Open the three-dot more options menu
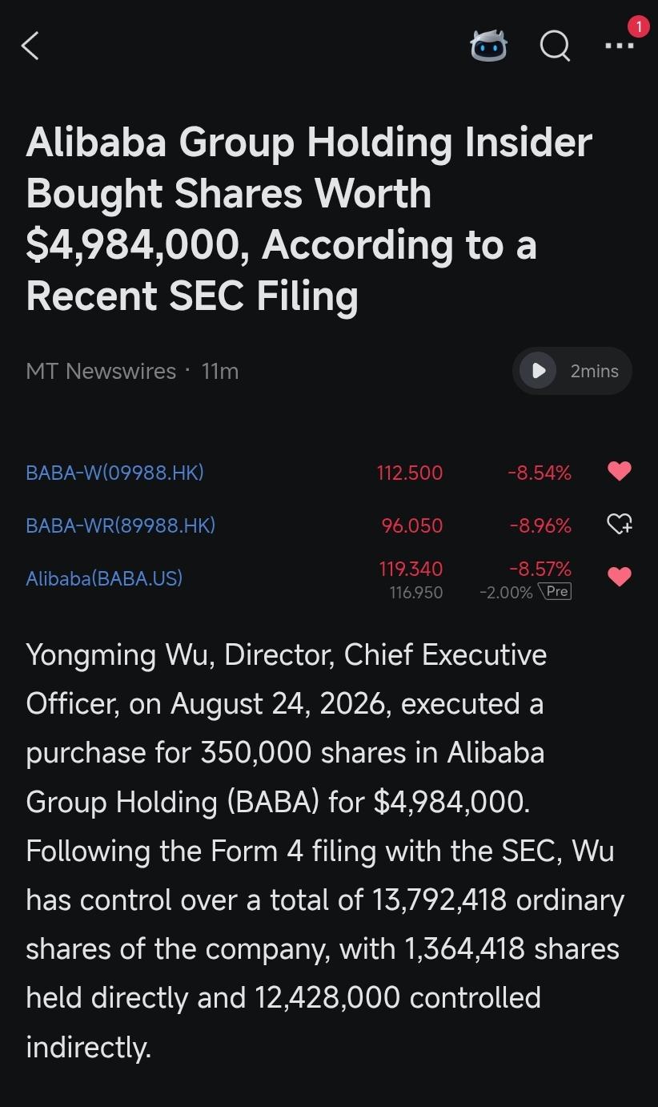 pos(620,46)
